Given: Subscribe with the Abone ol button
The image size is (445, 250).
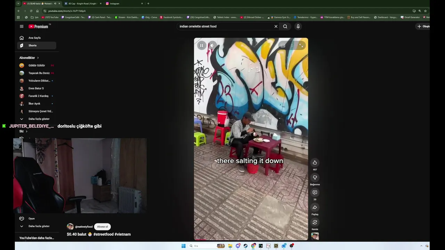Looking at the screenshot, I should (x=102, y=227).
